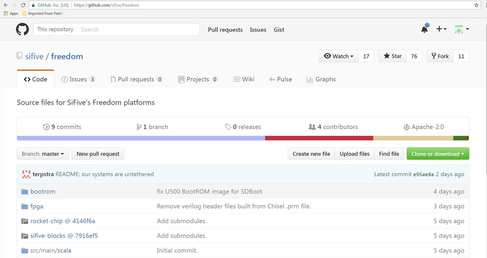Click the Find file button
Viewport: 487px width, 258px height.
(389, 154)
